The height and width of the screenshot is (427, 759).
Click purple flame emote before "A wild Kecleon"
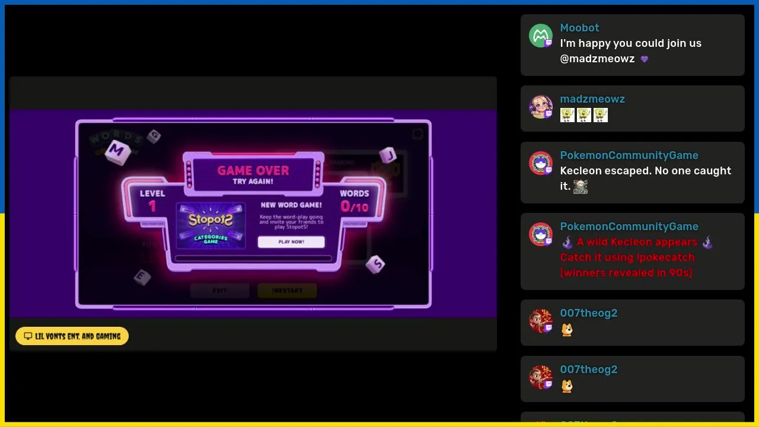567,243
